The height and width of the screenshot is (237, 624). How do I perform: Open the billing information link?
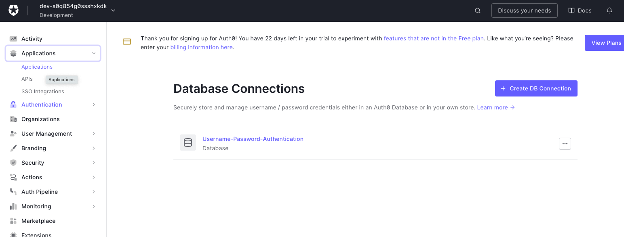point(201,47)
